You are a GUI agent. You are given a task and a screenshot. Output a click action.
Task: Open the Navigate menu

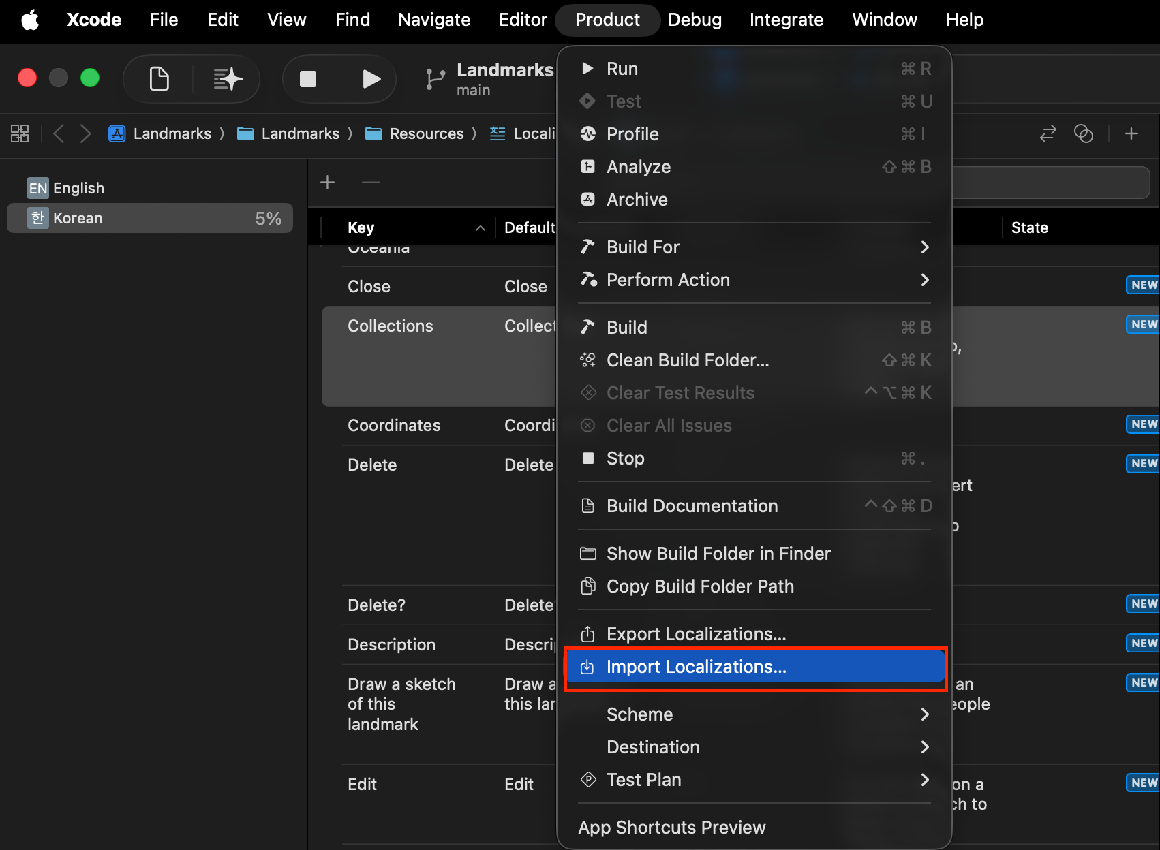tap(434, 20)
